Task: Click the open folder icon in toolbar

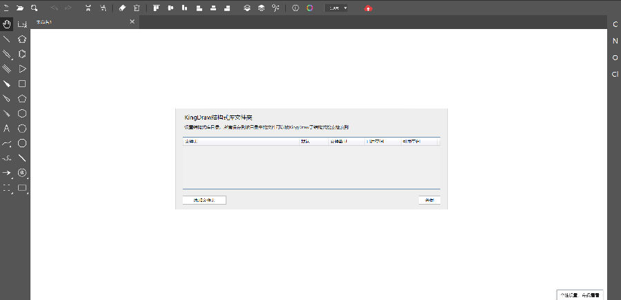Action: (21, 8)
